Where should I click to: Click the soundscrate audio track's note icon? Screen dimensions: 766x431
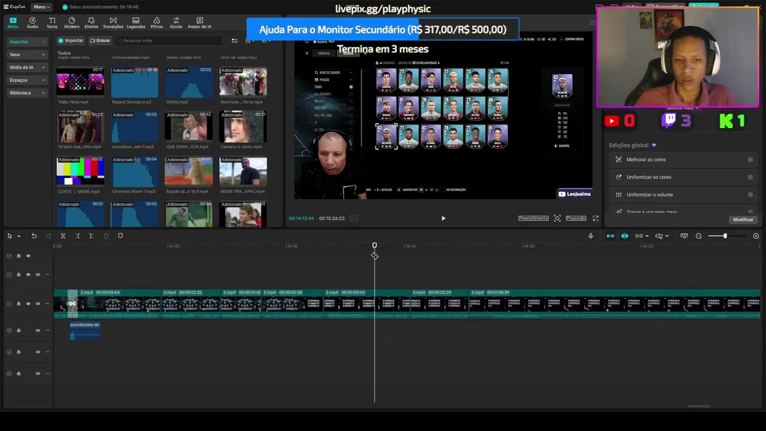9,330
